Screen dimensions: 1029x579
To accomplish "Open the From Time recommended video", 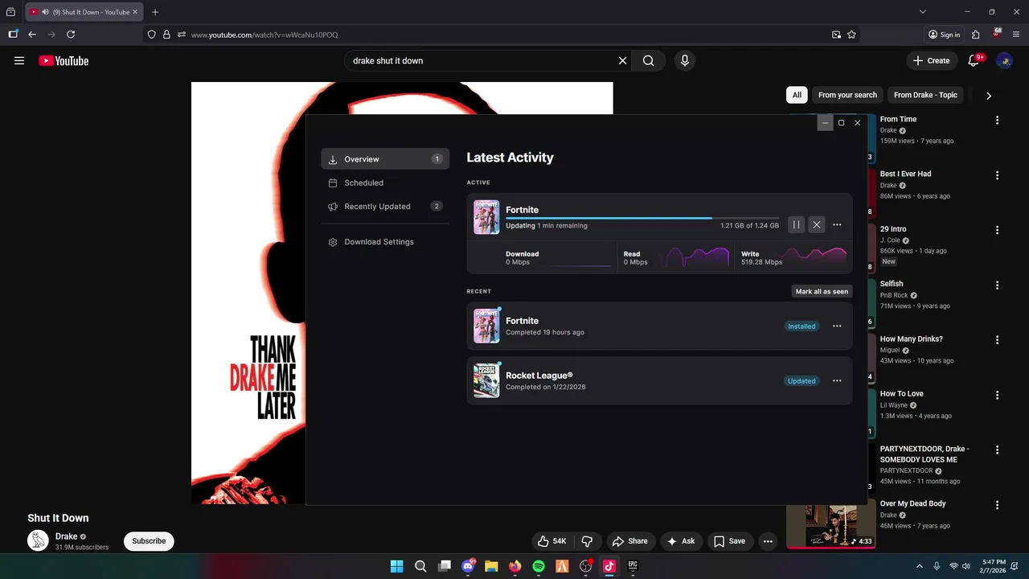I will click(898, 119).
